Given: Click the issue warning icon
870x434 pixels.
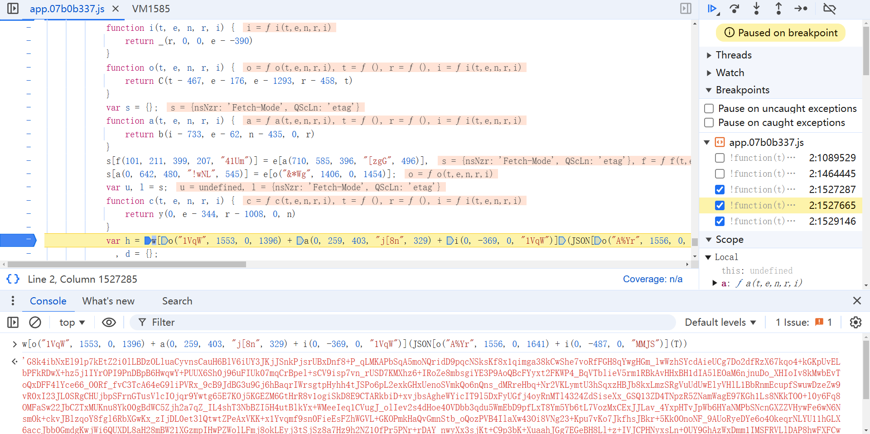Looking at the screenshot, I should (x=819, y=322).
